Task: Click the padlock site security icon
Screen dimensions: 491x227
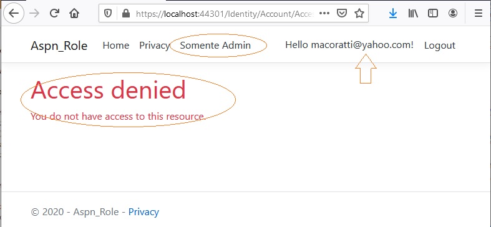Action: coord(126,13)
